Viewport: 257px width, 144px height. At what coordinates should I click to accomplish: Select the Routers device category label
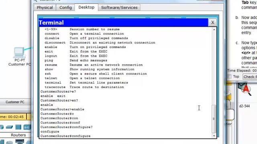18,135
